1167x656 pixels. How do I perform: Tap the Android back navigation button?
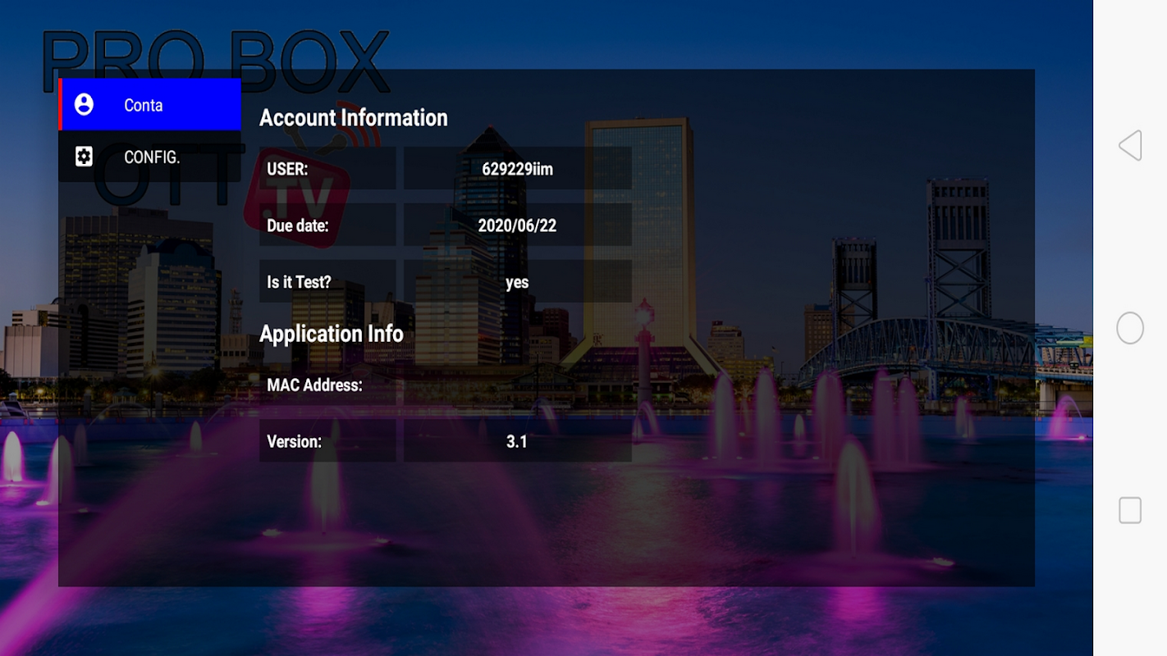click(1130, 145)
